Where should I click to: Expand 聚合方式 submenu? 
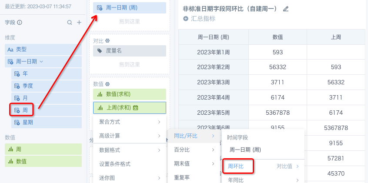click(130, 122)
